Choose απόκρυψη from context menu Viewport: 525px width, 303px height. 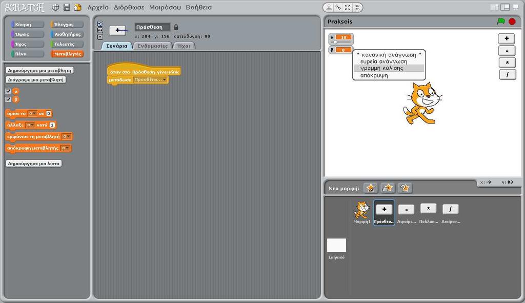[x=389, y=75]
